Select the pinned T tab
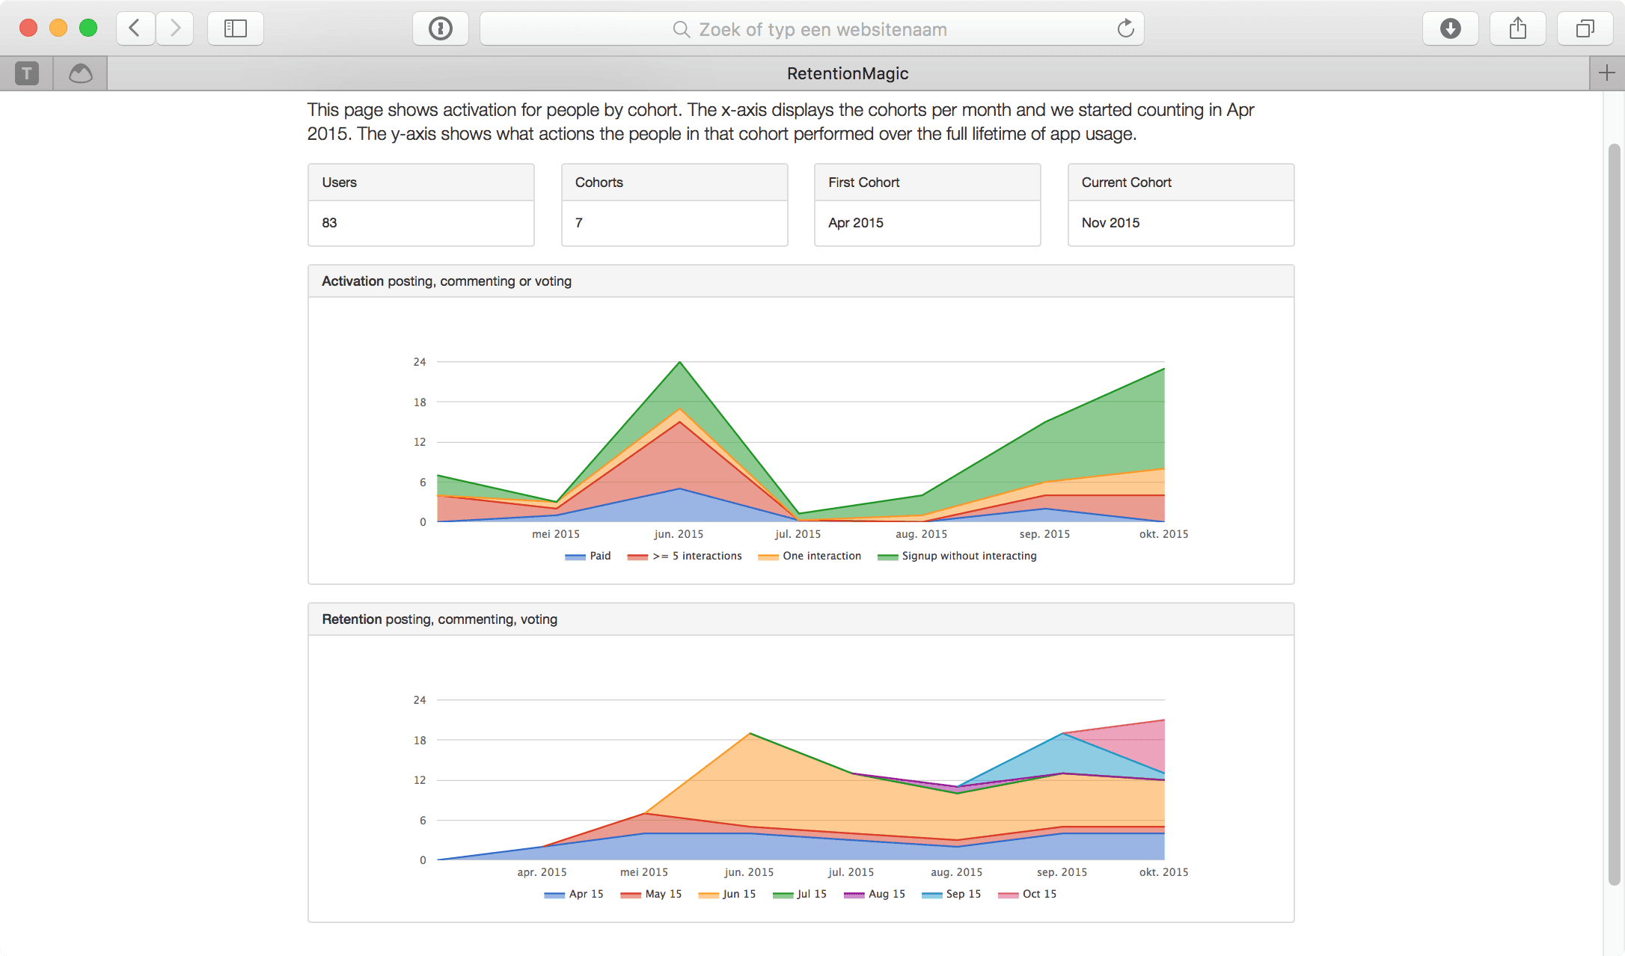1625x956 pixels. tap(27, 73)
